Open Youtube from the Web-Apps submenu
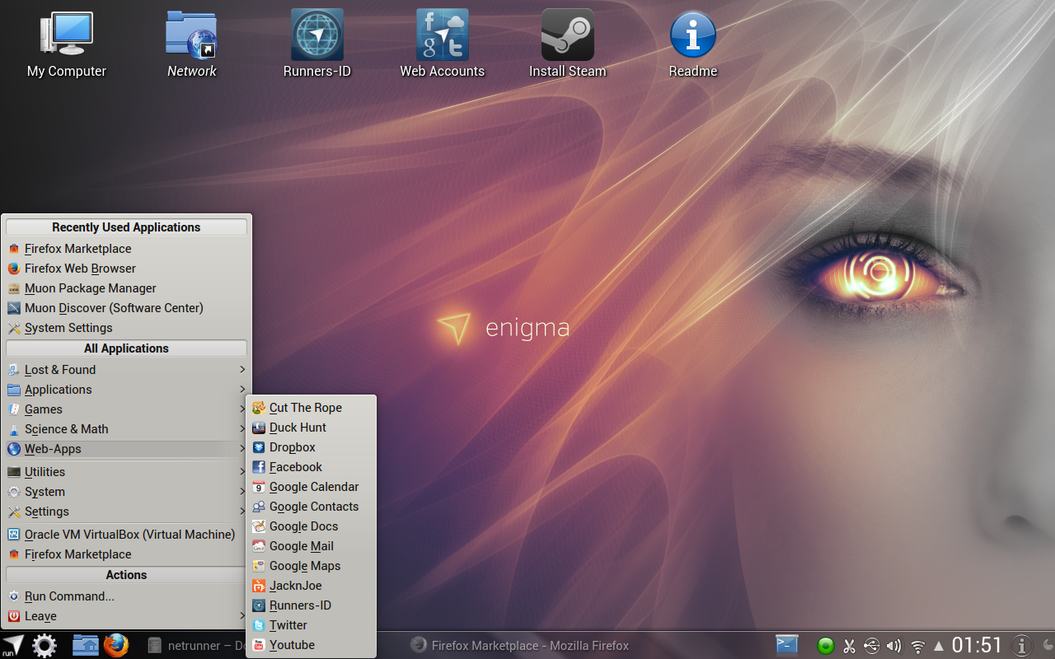The width and height of the screenshot is (1055, 659). click(312, 645)
